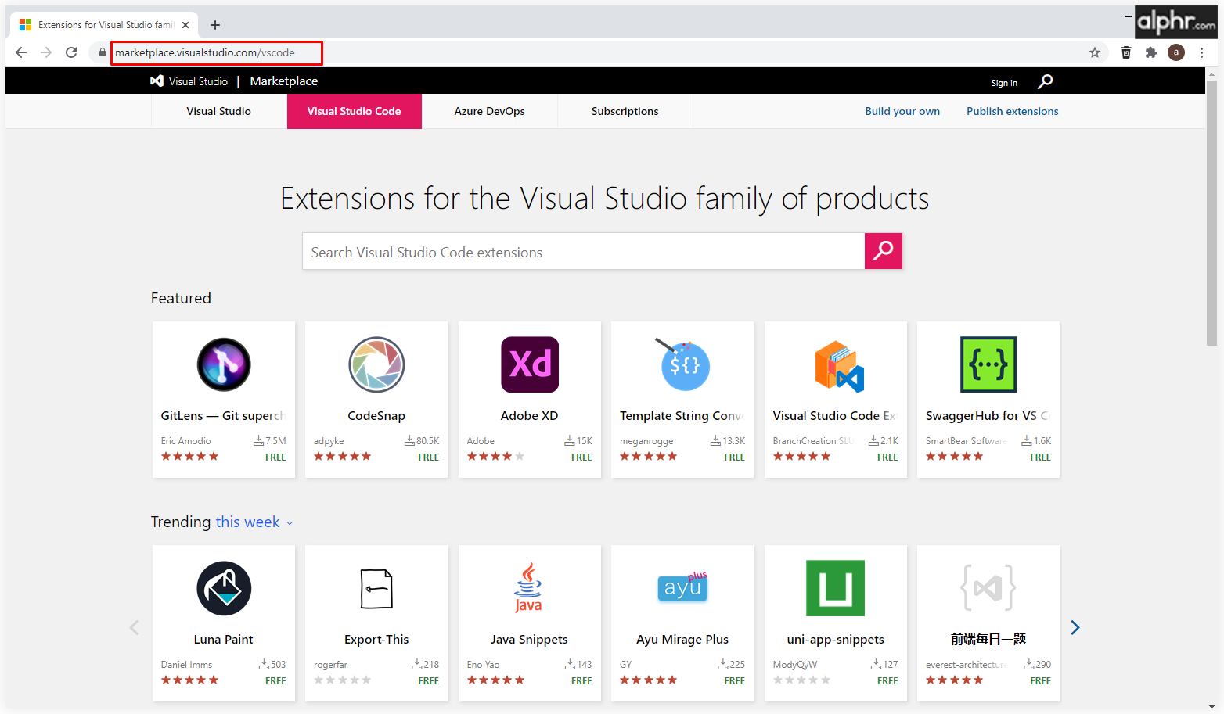Click the header search magnifier icon
Image resolution: width=1224 pixels, height=714 pixels.
pos(1046,81)
